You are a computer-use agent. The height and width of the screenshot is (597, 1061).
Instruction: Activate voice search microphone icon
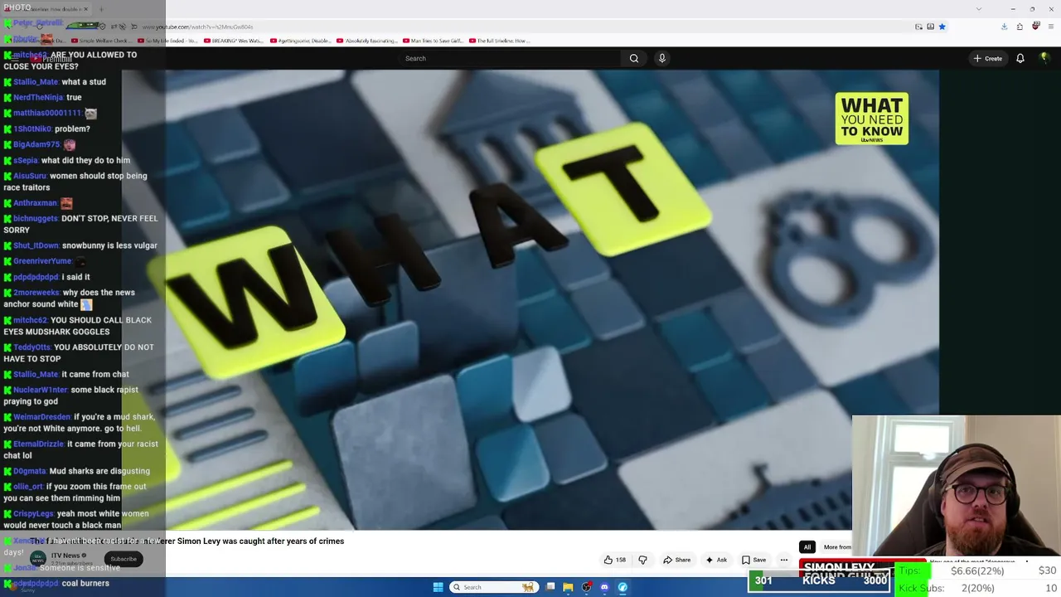(661, 58)
